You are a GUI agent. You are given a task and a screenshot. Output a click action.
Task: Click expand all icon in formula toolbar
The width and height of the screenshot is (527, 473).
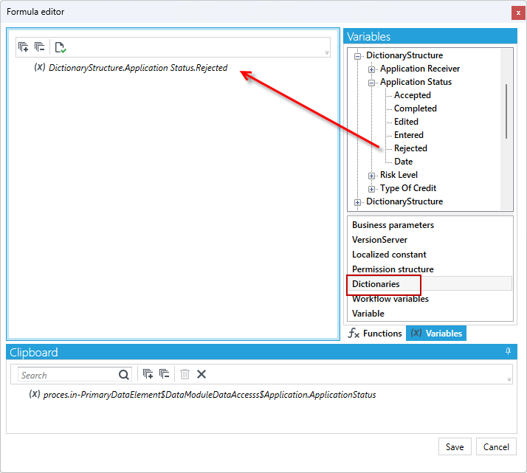pos(23,47)
